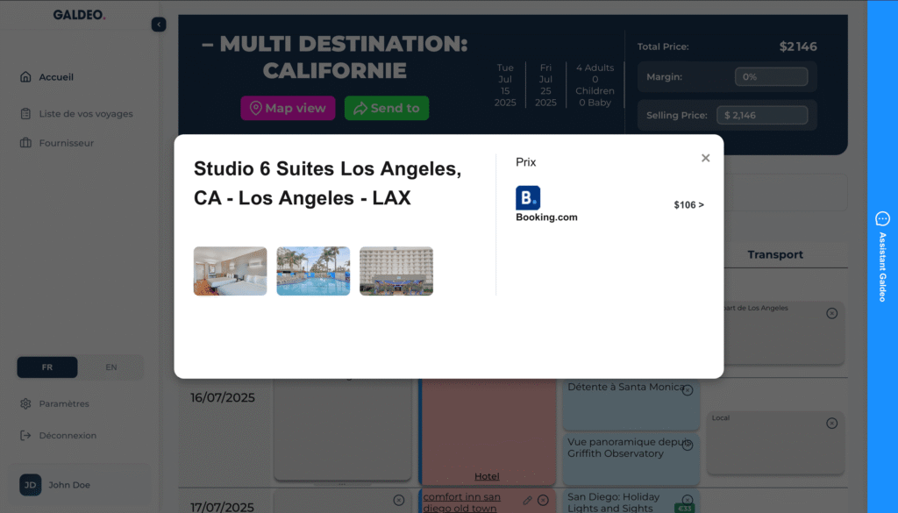The image size is (898, 513).
Task: Switch language to EN
Action: 111,367
